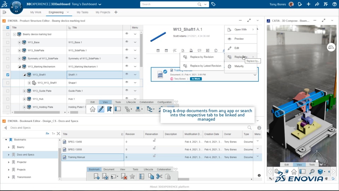
Task: Click the info icon in Bookmark Editor header
Action: 259,128
